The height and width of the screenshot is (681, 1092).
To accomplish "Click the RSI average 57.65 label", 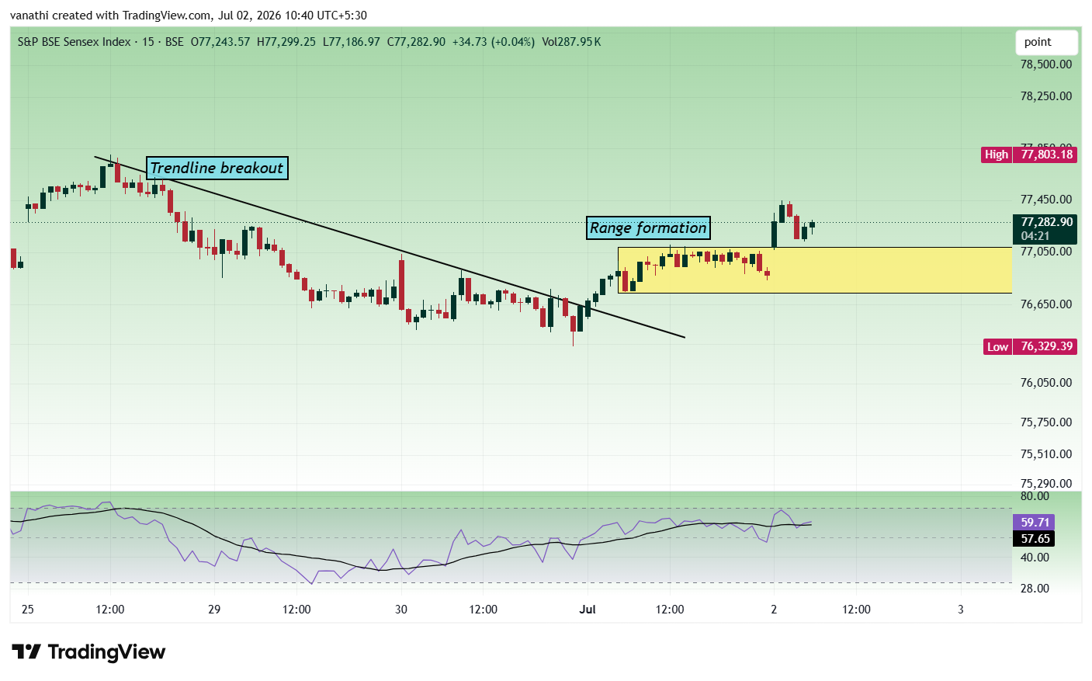I will (1034, 539).
